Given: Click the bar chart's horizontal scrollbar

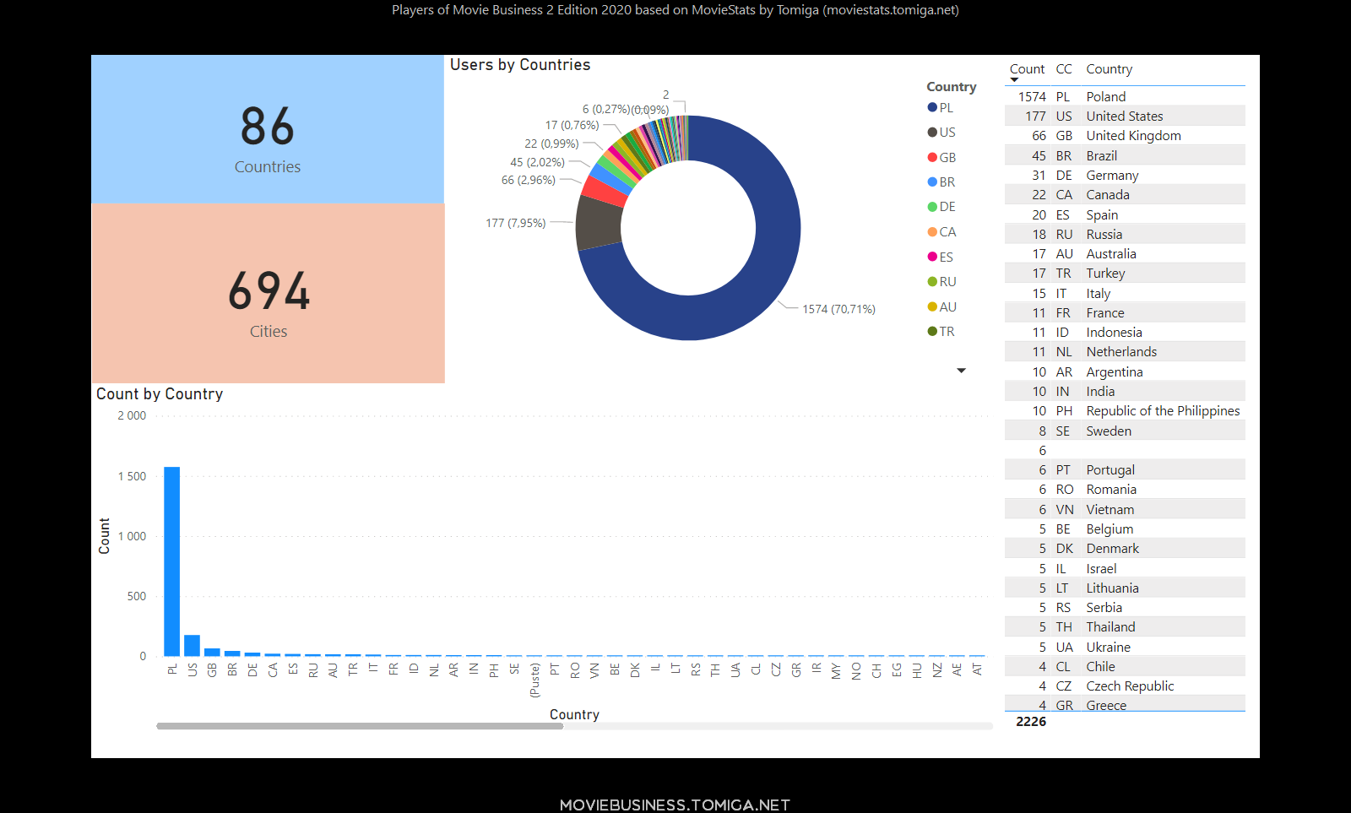Looking at the screenshot, I should pyautogui.click(x=360, y=726).
